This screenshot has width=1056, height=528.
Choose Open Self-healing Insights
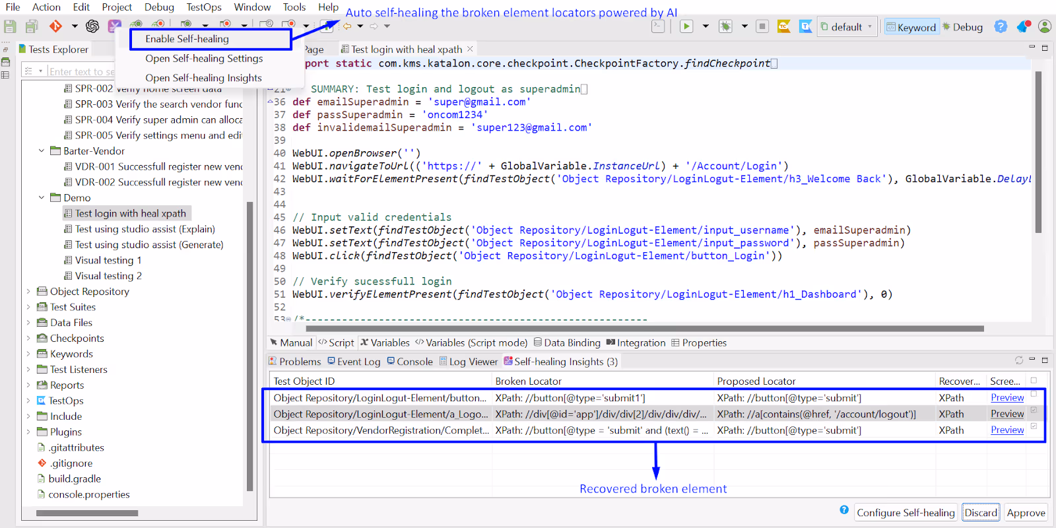(203, 78)
